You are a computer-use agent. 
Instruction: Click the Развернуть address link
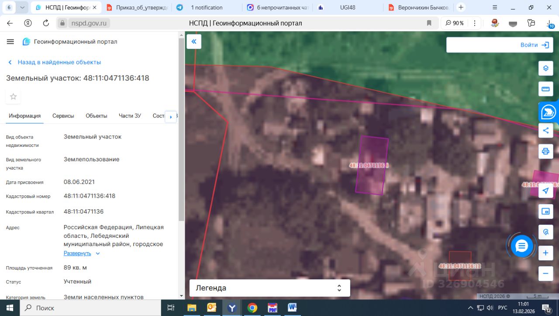click(77, 253)
